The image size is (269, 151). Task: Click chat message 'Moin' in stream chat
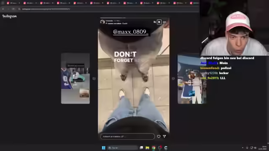[x=224, y=63]
